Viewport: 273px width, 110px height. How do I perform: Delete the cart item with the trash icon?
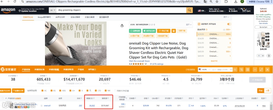click(269, 56)
